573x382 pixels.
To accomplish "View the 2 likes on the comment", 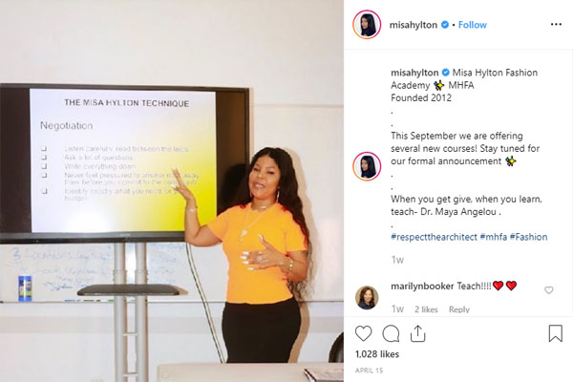I will click(426, 309).
